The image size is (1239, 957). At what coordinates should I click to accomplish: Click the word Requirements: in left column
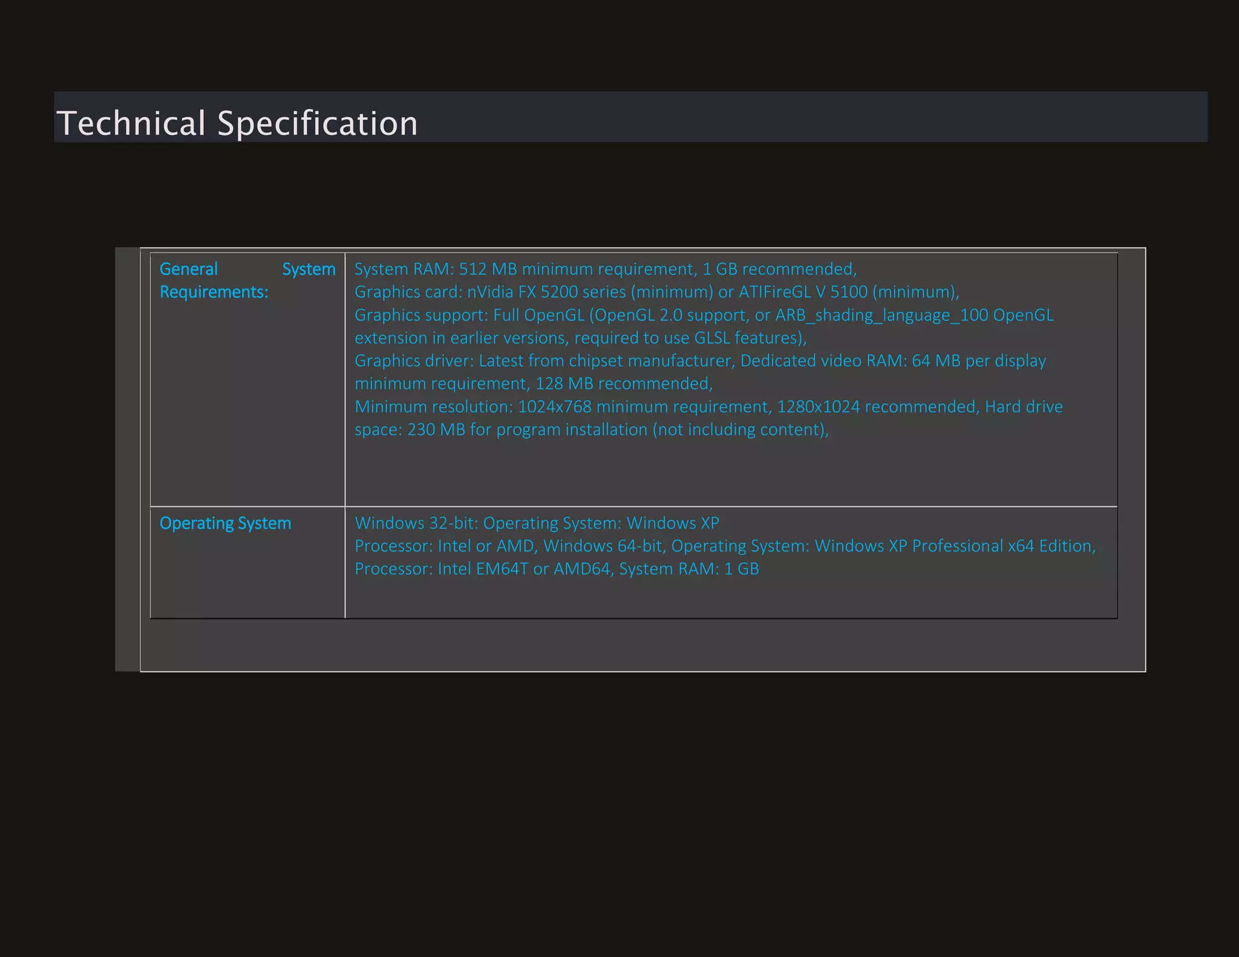click(x=214, y=292)
